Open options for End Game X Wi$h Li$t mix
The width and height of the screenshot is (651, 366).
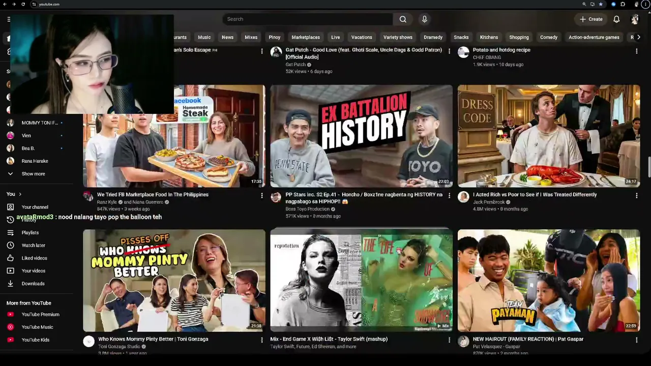point(449,340)
